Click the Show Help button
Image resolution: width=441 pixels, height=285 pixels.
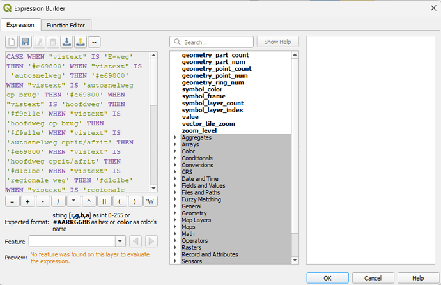(x=277, y=42)
